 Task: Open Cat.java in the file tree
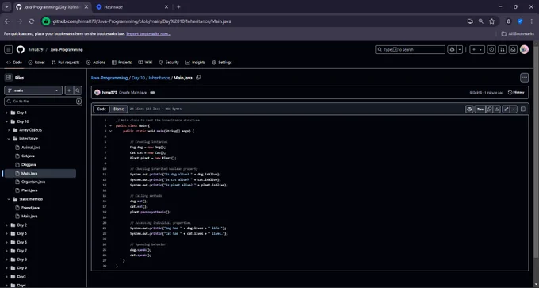28,156
